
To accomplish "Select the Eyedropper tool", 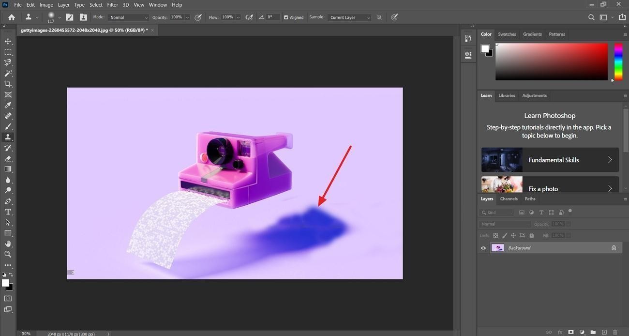I will click(x=8, y=105).
